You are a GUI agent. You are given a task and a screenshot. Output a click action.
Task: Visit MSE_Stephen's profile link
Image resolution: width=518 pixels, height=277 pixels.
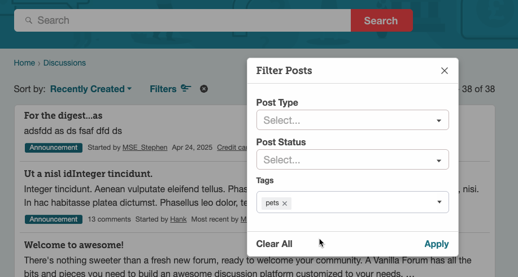pyautogui.click(x=145, y=148)
